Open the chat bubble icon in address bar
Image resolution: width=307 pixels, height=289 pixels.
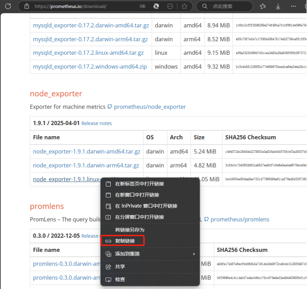click(170, 6)
